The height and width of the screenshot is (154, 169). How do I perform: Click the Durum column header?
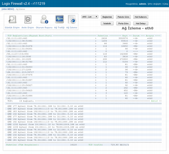click(136, 36)
